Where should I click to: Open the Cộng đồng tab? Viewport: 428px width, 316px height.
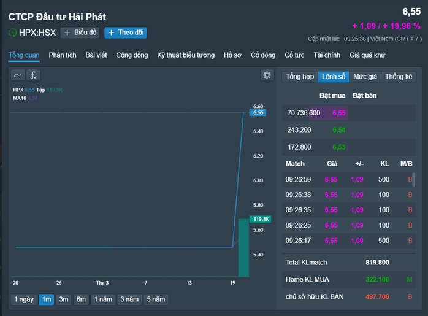(x=132, y=55)
